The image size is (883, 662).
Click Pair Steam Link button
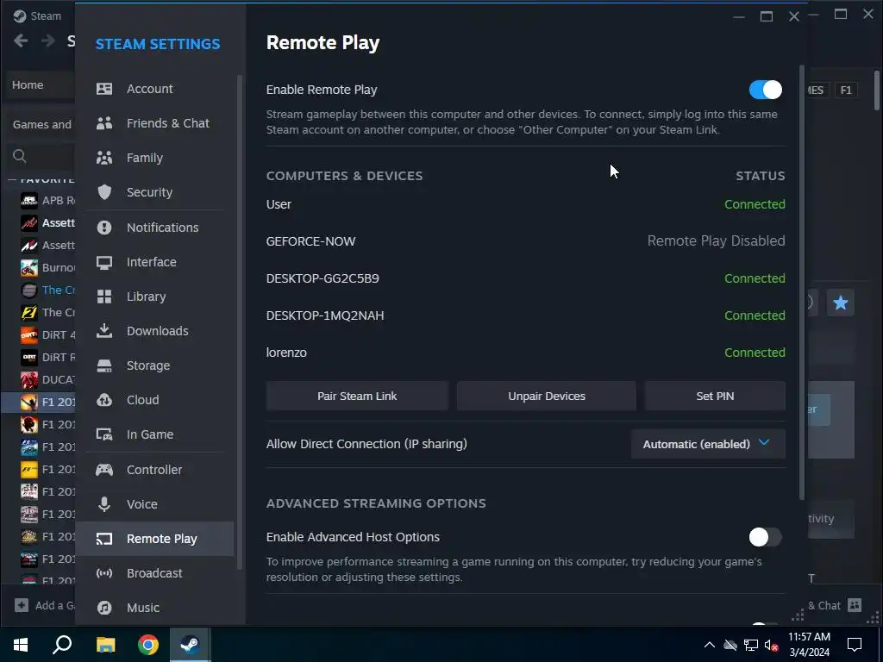[x=357, y=396]
